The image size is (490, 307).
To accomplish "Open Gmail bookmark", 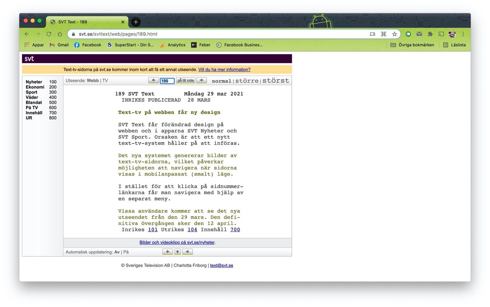I will click(59, 45).
